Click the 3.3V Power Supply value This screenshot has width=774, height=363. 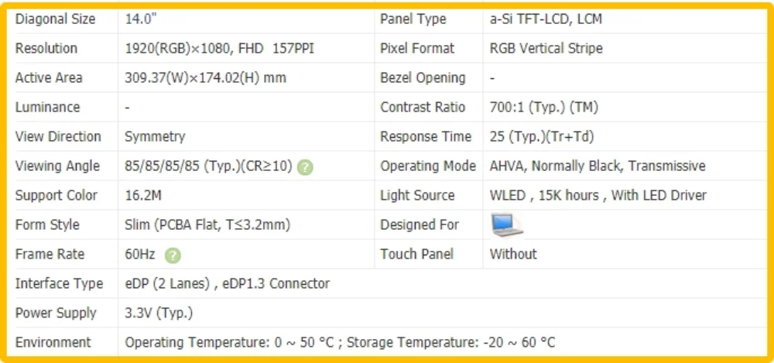point(159,313)
